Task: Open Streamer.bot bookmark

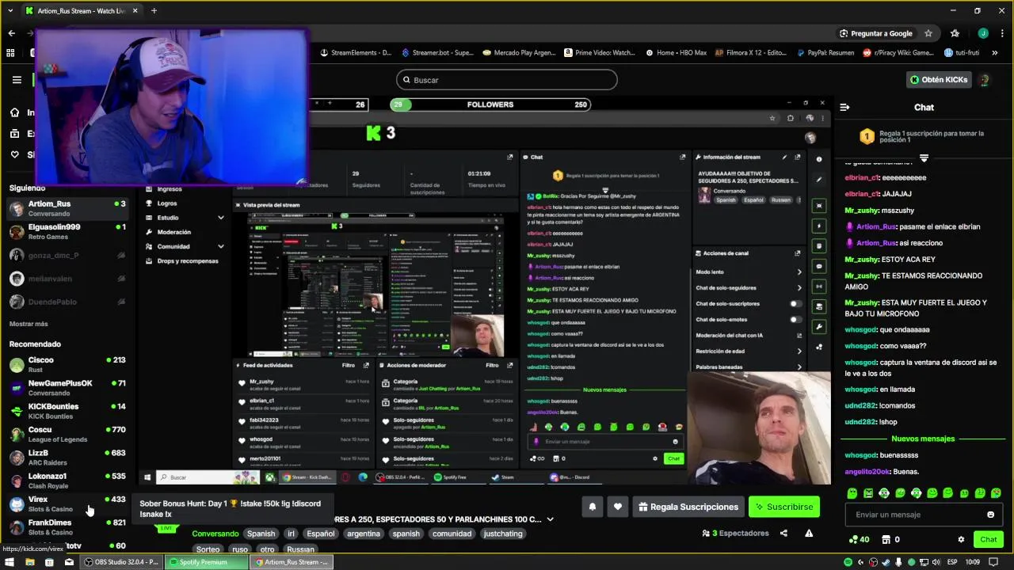Action: (437, 53)
